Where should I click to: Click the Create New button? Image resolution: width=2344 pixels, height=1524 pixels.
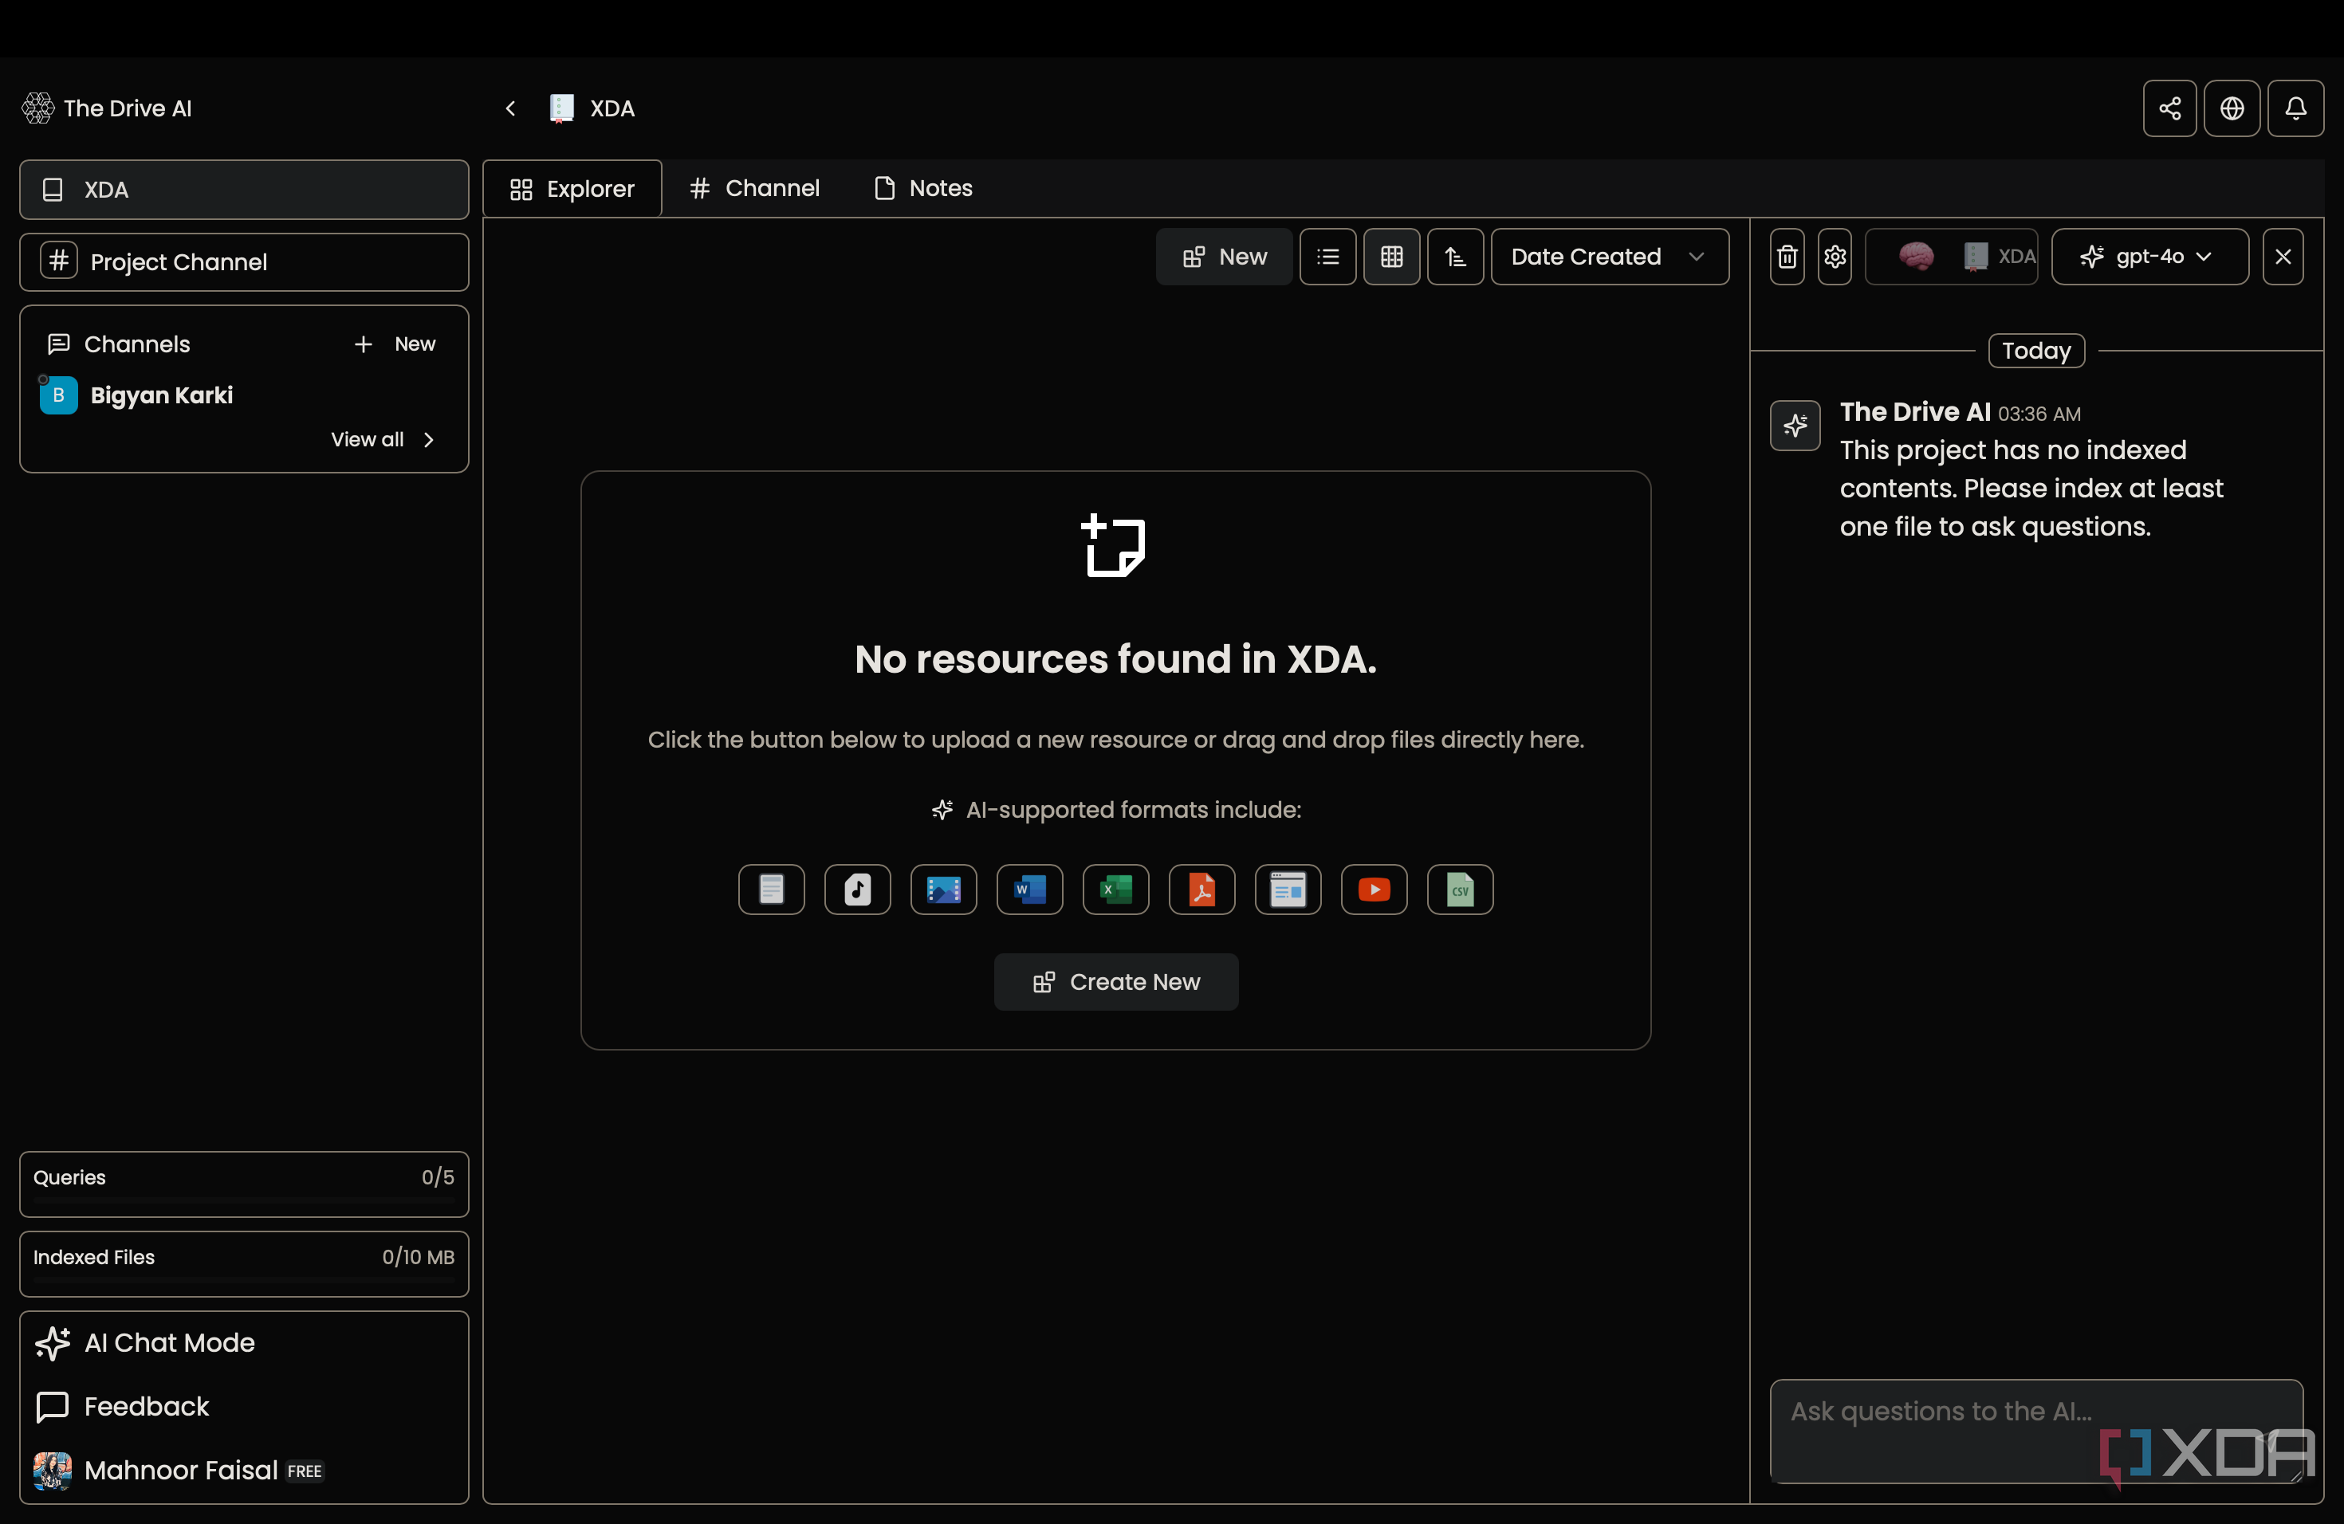click(1116, 983)
